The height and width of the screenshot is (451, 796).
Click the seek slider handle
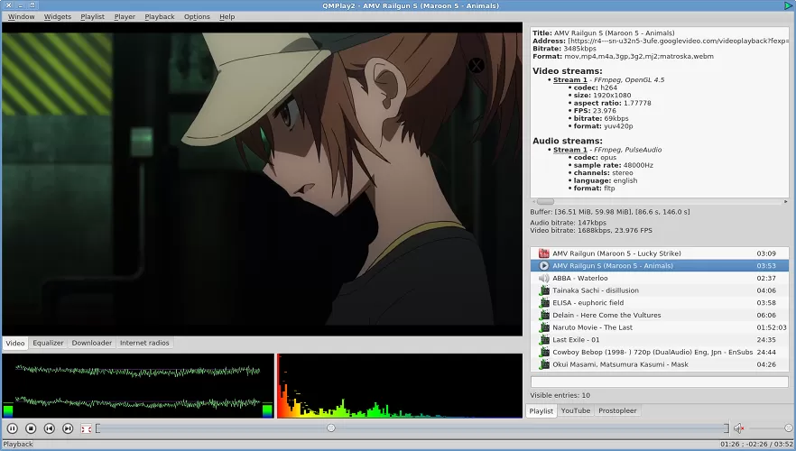[331, 428]
